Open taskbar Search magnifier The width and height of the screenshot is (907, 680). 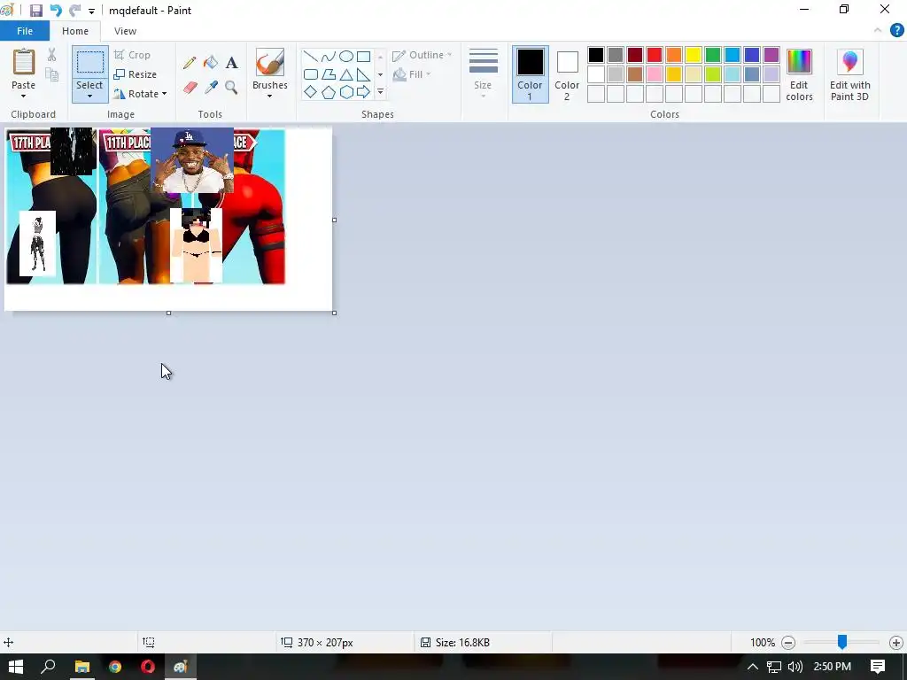(x=48, y=667)
